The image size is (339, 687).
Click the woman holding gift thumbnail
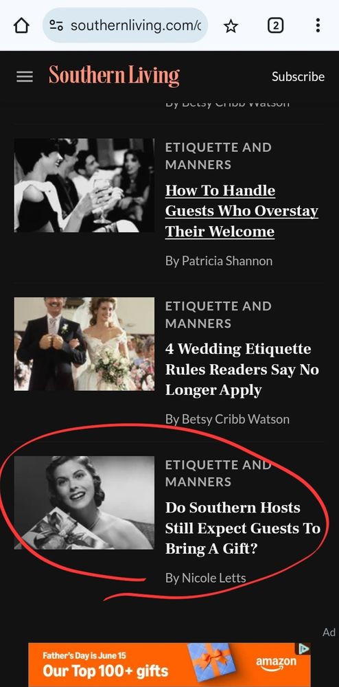(84, 503)
